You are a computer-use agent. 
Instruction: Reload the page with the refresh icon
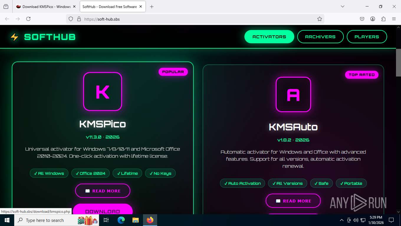(28, 19)
